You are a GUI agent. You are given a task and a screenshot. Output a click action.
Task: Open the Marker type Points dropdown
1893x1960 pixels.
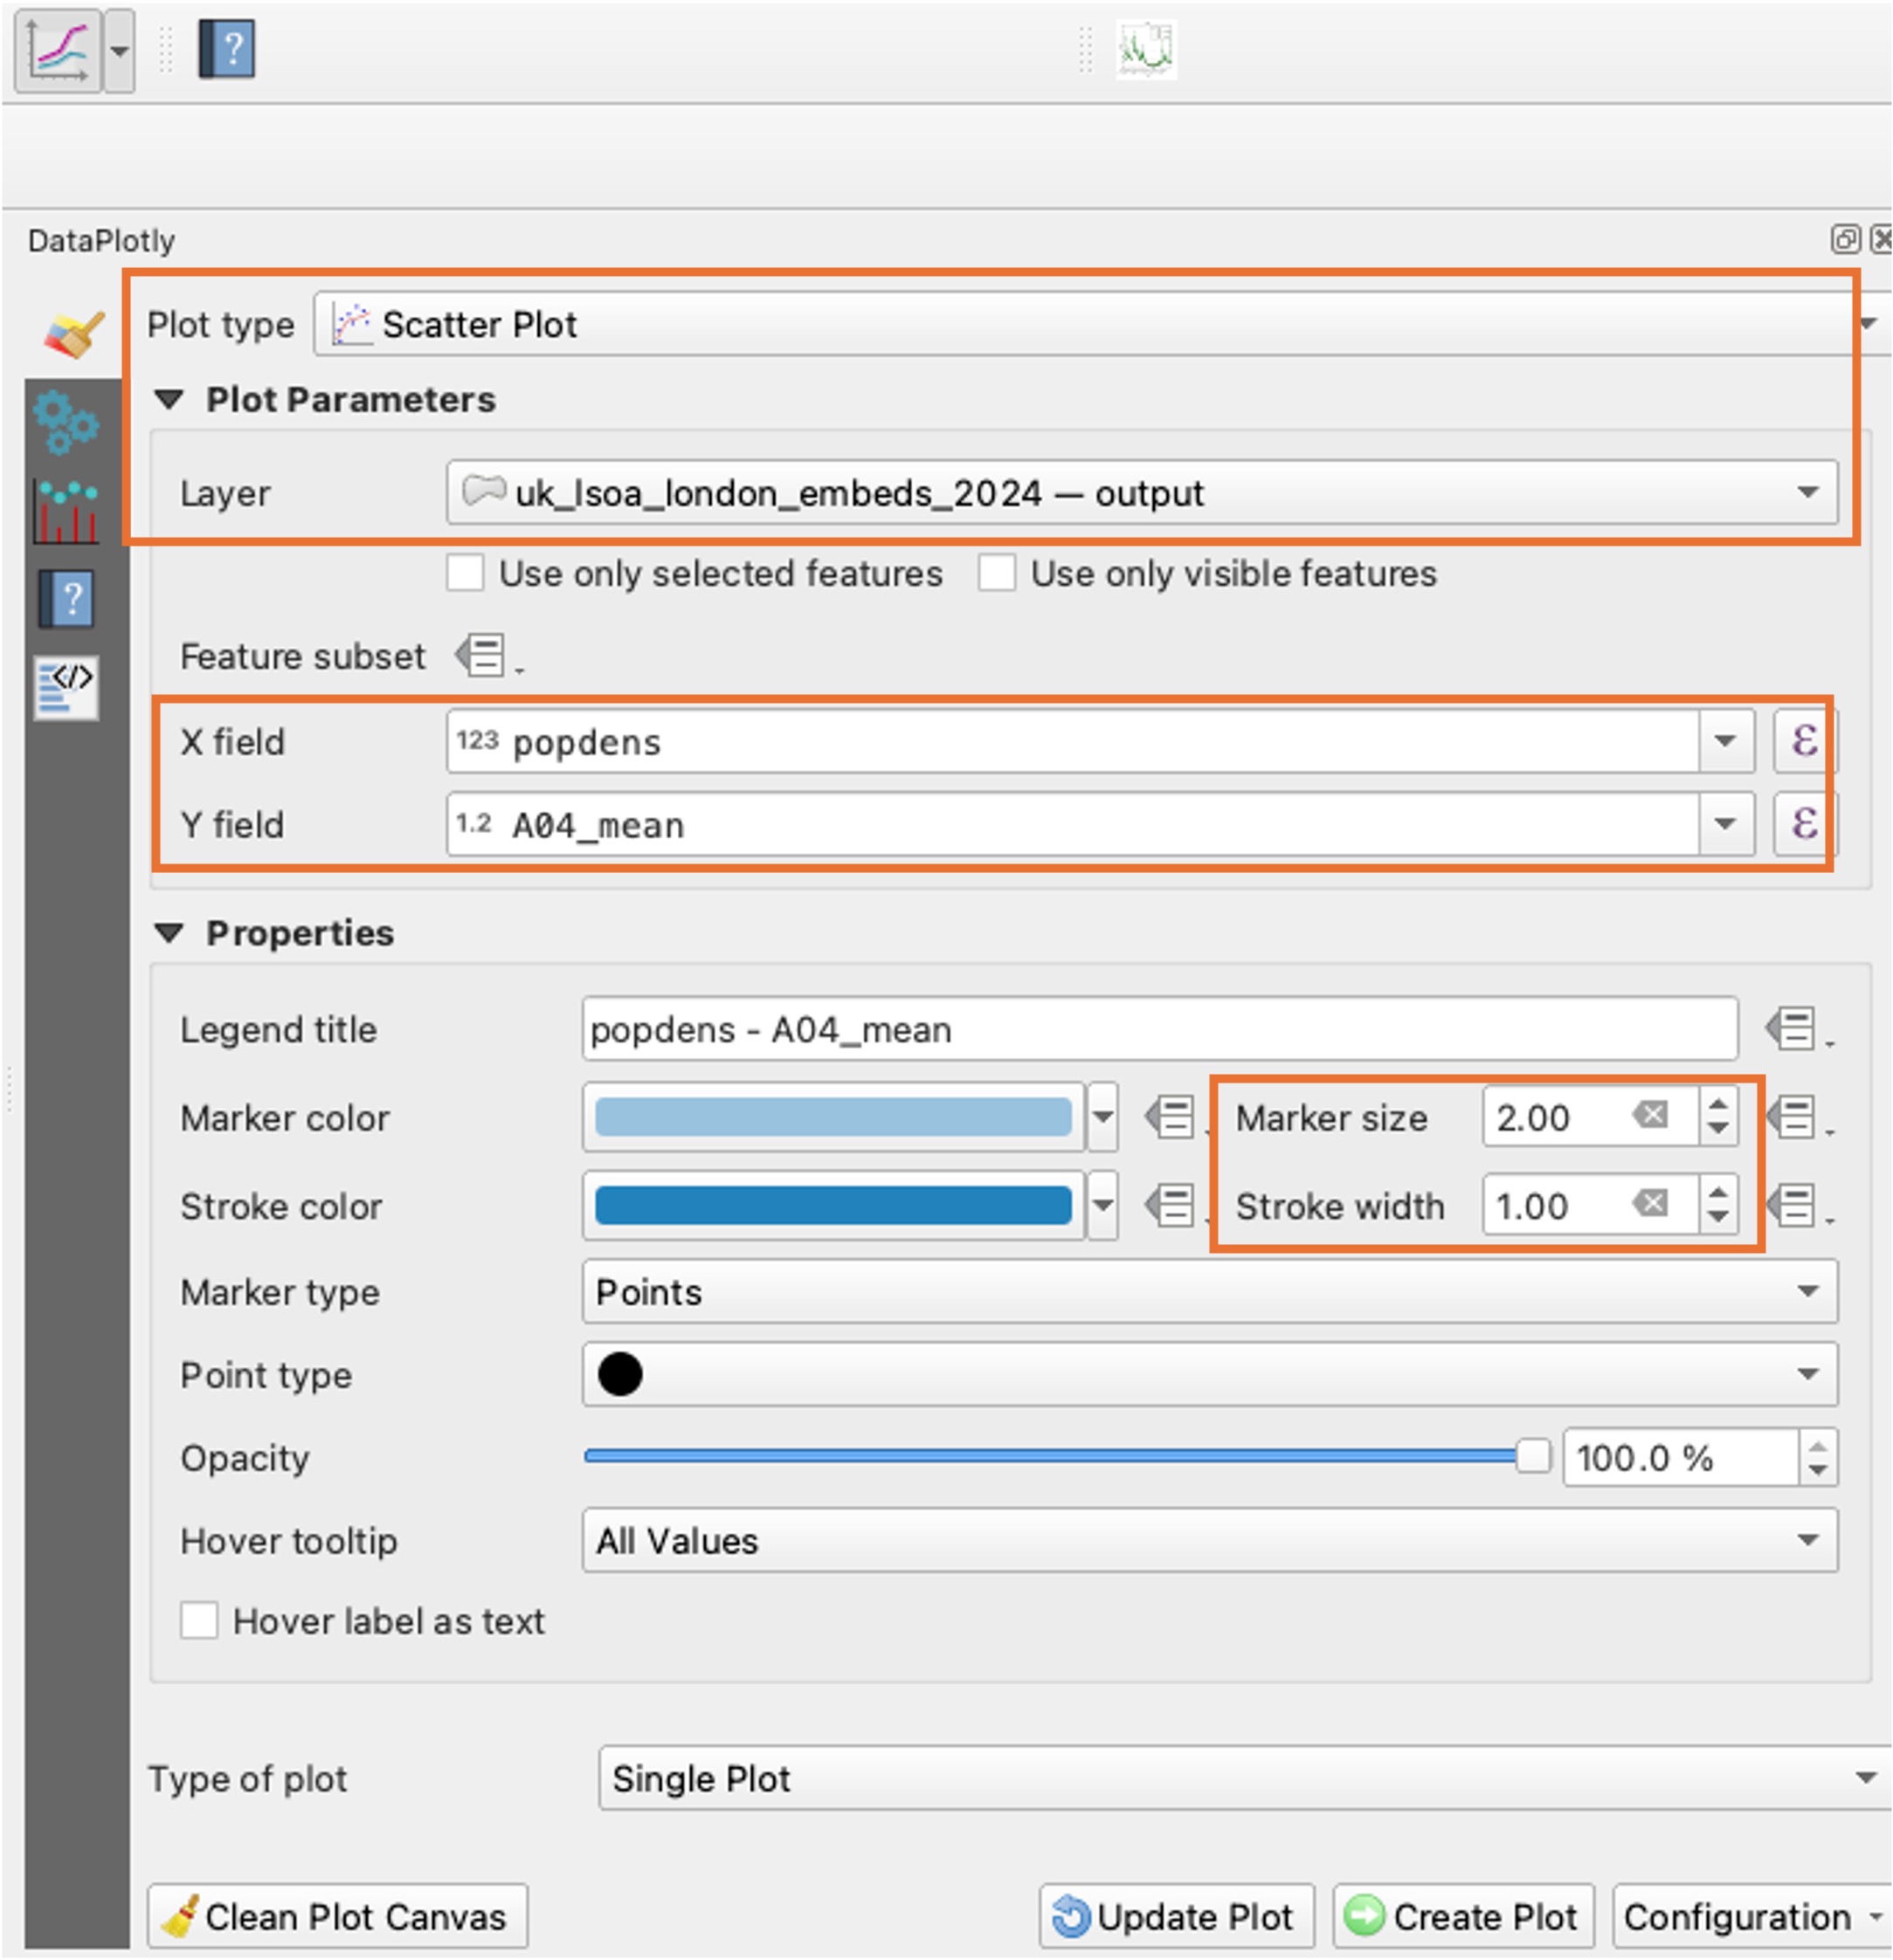[1209, 1291]
